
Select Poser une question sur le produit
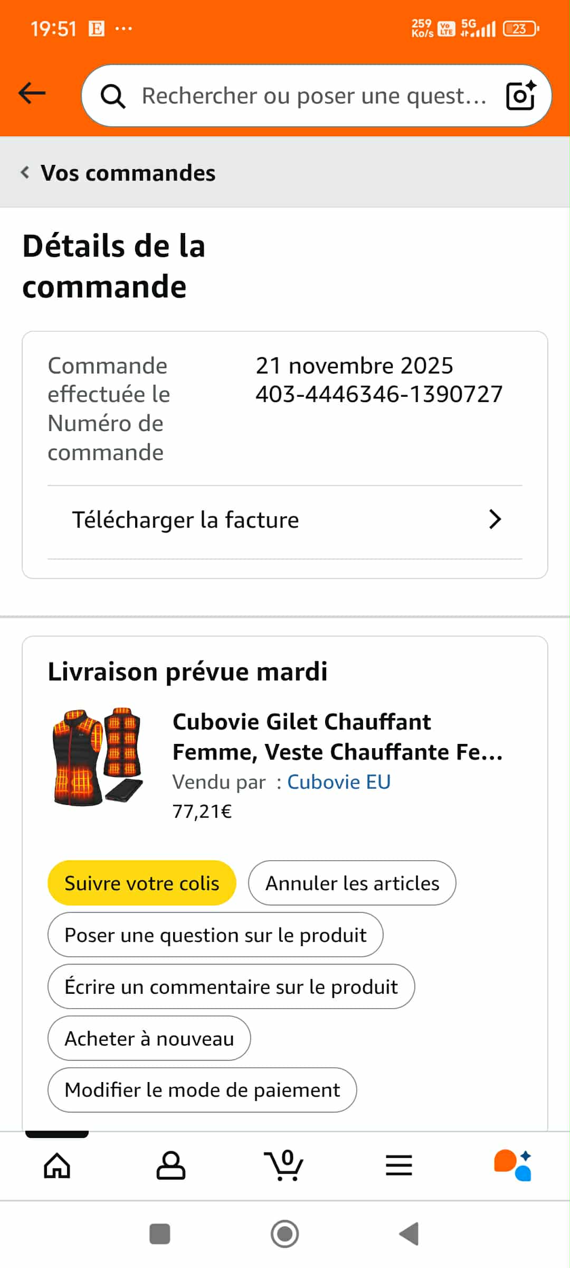215,935
